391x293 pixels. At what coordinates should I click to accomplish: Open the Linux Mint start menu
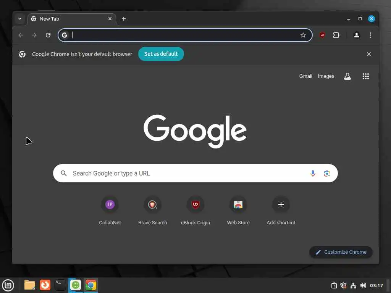pyautogui.click(x=8, y=285)
